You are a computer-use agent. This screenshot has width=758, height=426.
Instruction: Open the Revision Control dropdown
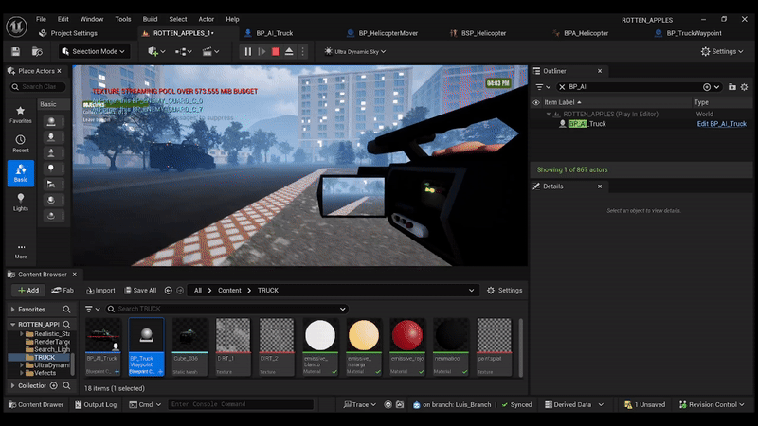[x=712, y=405]
